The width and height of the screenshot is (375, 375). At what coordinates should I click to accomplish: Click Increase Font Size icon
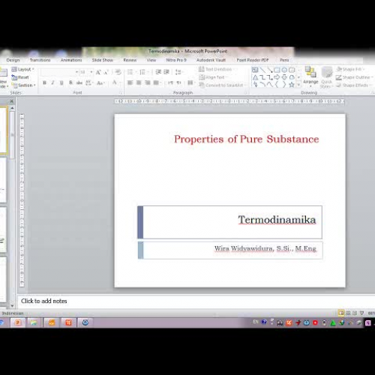98,72
